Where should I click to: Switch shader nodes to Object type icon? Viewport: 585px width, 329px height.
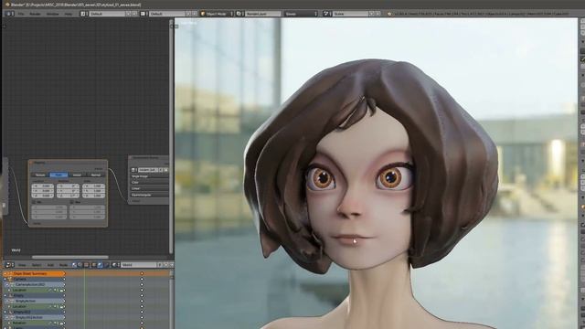[x=93, y=265]
